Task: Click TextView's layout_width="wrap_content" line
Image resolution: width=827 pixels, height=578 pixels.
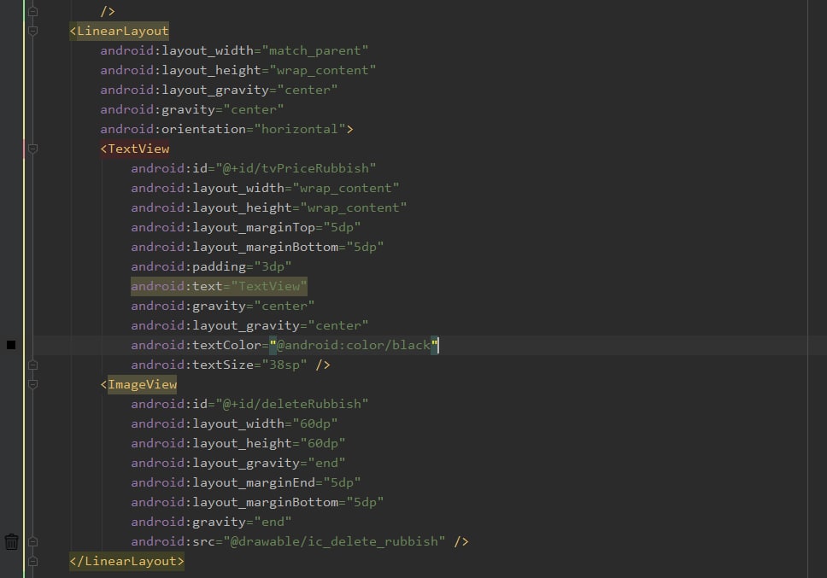Action: tap(265, 188)
